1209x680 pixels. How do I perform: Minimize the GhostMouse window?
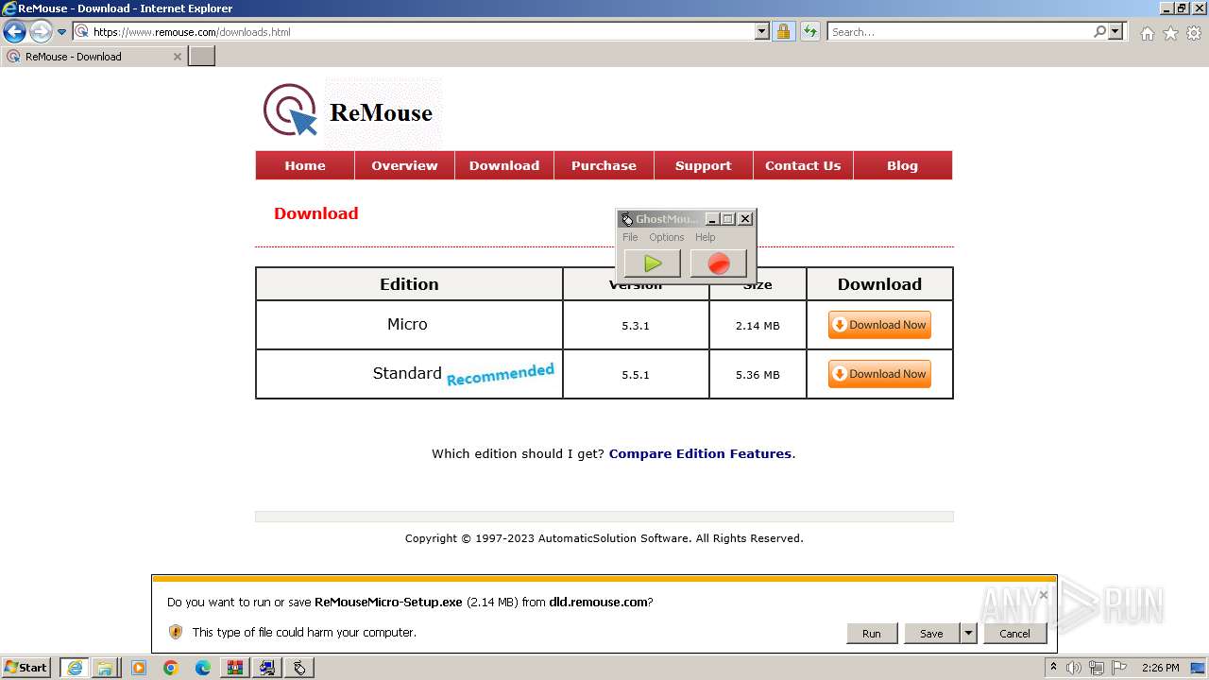click(712, 219)
